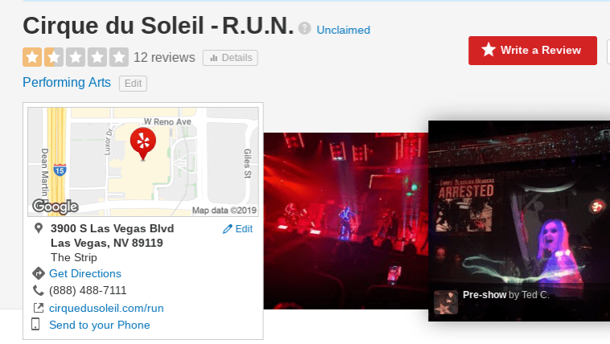Viewport: 610px width, 344px height.
Task: Open the Performing Arts category link
Action: [x=67, y=83]
